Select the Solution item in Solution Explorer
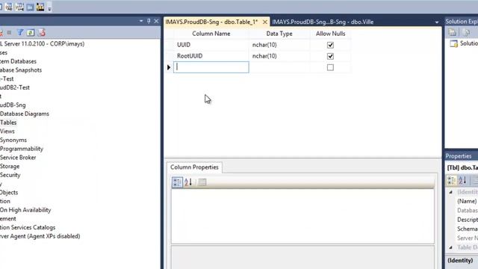 tap(465, 43)
